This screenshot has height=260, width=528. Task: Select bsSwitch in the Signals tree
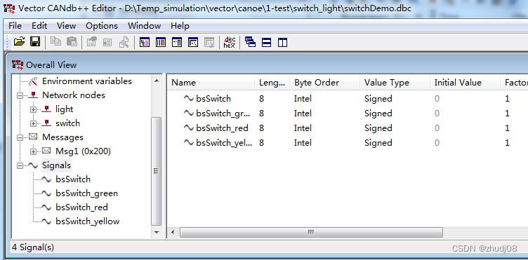[73, 179]
